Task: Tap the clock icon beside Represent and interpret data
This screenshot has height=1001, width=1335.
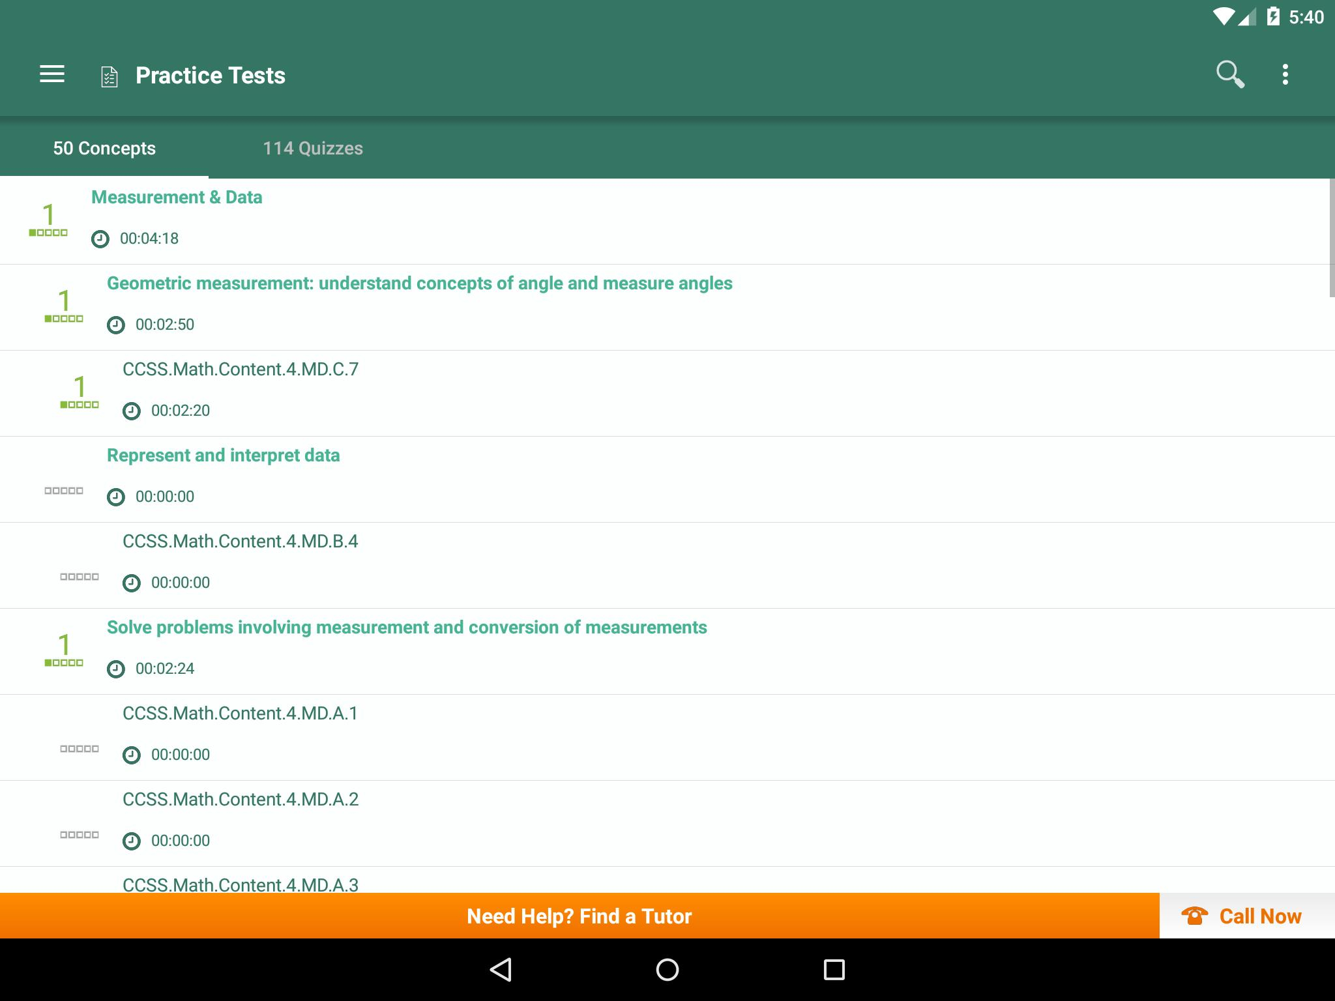Action: (115, 495)
